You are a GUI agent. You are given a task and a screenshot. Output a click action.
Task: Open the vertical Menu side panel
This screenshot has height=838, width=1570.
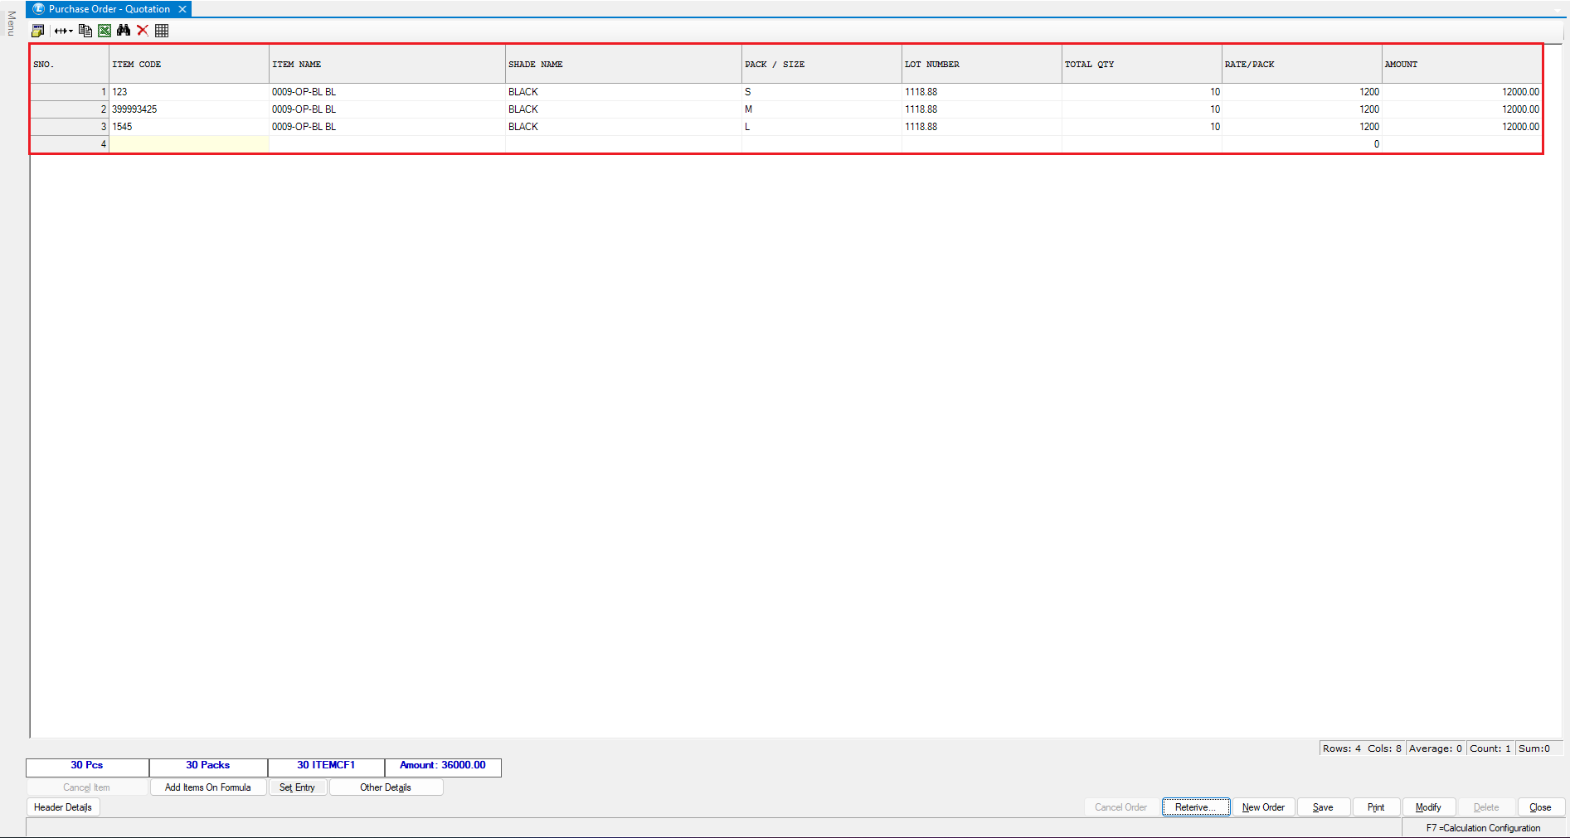pyautogui.click(x=11, y=23)
